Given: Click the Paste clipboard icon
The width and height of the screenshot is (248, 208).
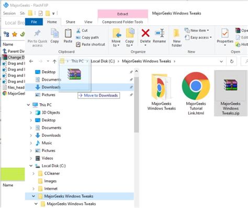Looking at the screenshot, I should pyautogui.click(x=68, y=34).
